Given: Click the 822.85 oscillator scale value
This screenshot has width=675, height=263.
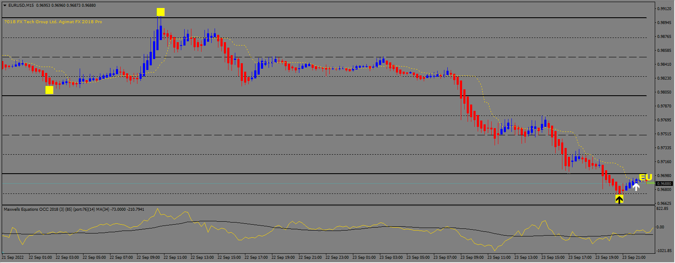Looking at the screenshot, I should [663, 209].
